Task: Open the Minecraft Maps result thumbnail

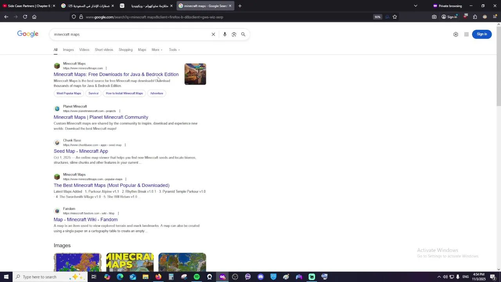Action: (195, 74)
